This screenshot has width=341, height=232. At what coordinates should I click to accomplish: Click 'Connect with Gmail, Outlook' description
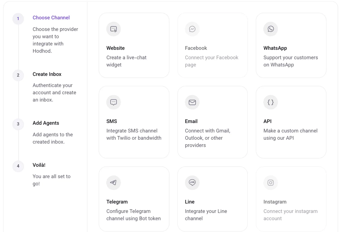208,138
